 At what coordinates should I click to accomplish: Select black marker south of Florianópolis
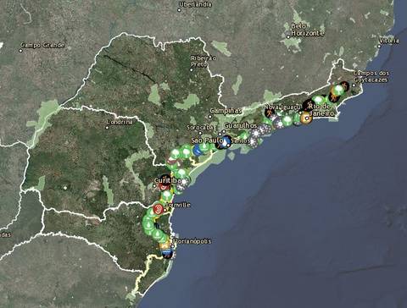tap(167, 254)
